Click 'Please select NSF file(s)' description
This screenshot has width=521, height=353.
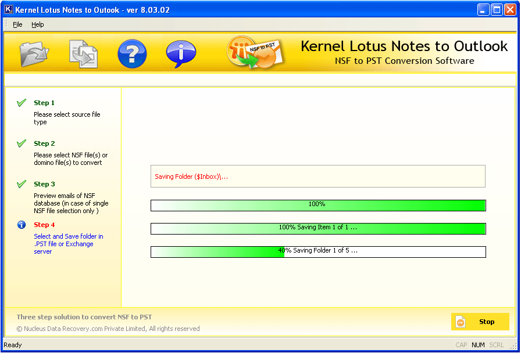[71, 159]
